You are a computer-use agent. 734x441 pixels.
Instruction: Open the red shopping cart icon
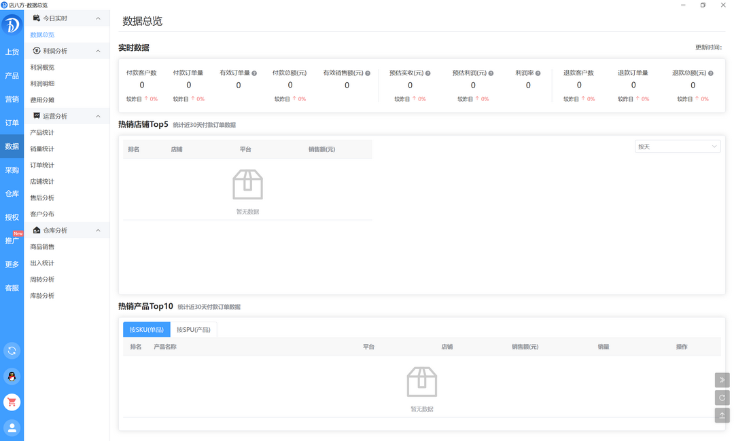point(12,402)
